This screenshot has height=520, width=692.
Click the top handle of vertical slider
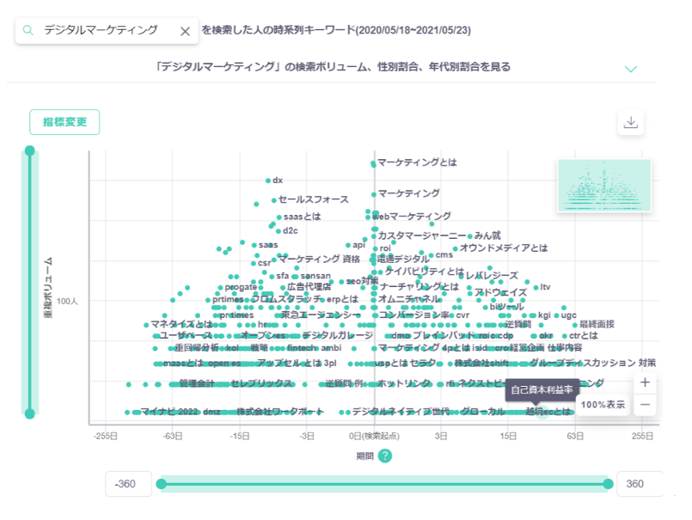tap(30, 151)
